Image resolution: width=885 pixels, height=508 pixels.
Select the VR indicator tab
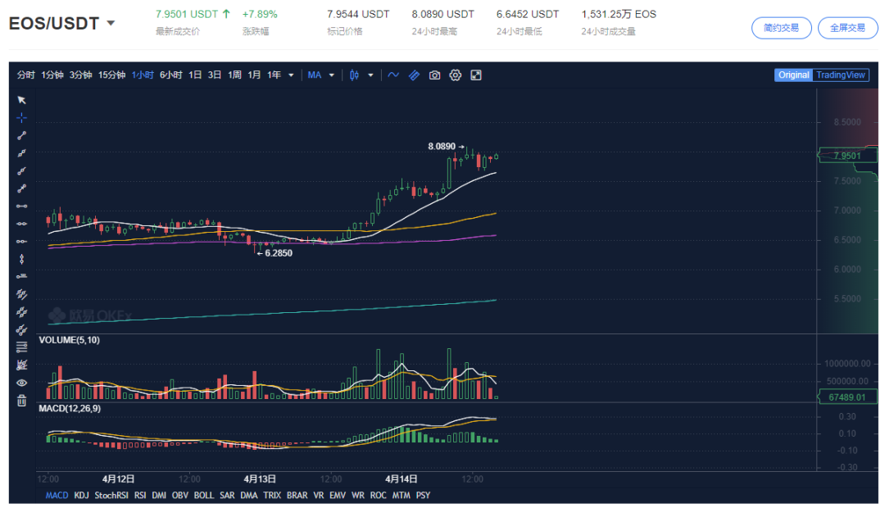(318, 495)
